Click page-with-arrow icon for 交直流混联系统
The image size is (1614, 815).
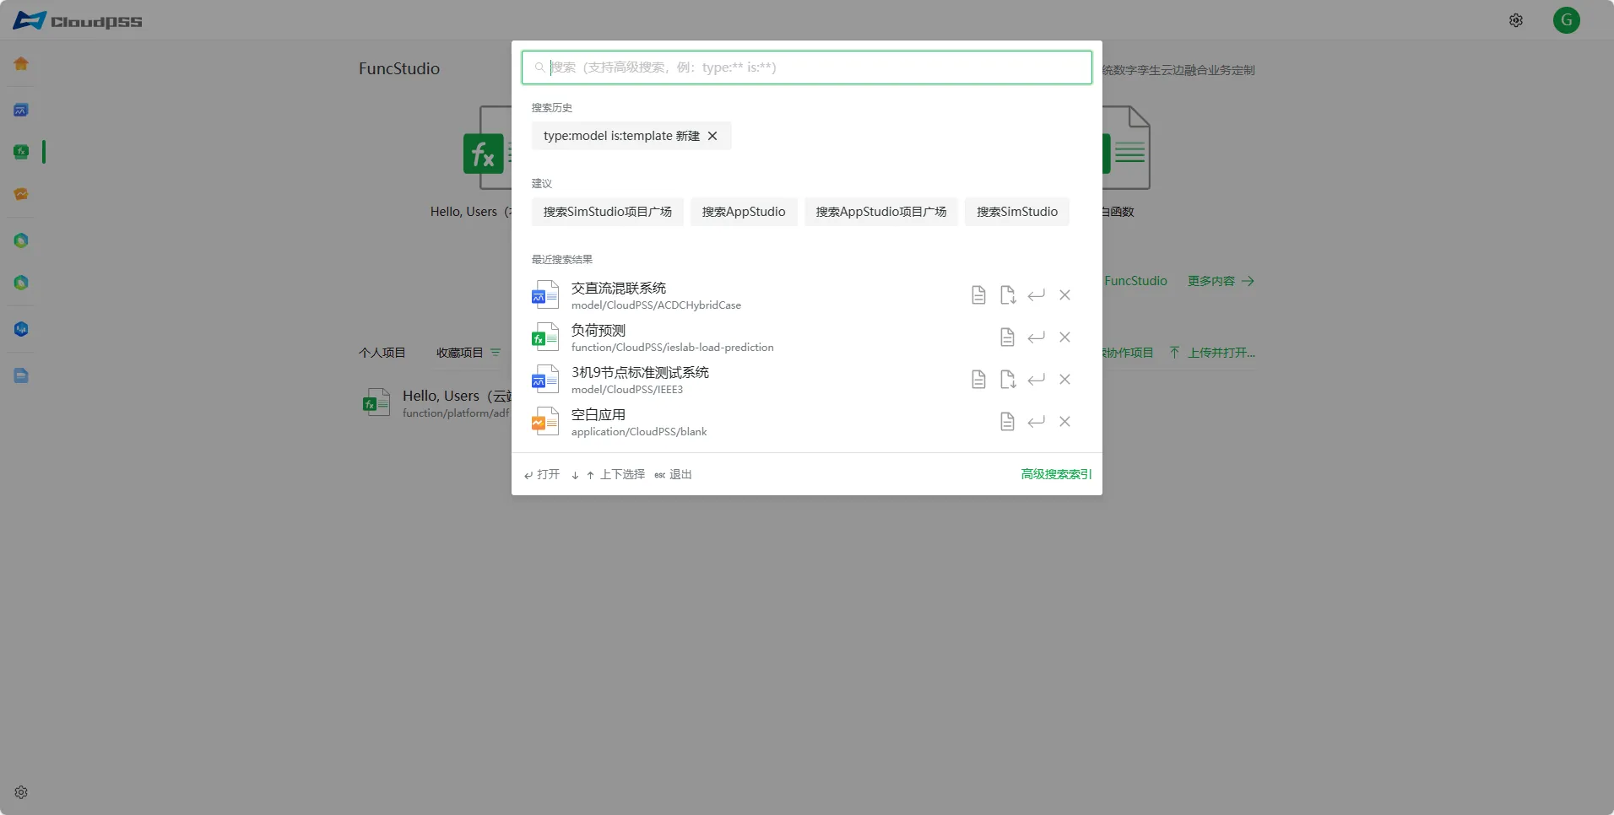click(x=1008, y=295)
